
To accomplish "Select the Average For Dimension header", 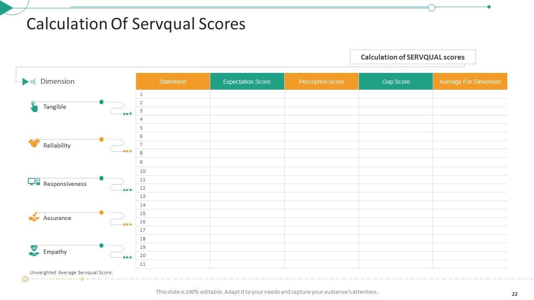I will point(470,81).
